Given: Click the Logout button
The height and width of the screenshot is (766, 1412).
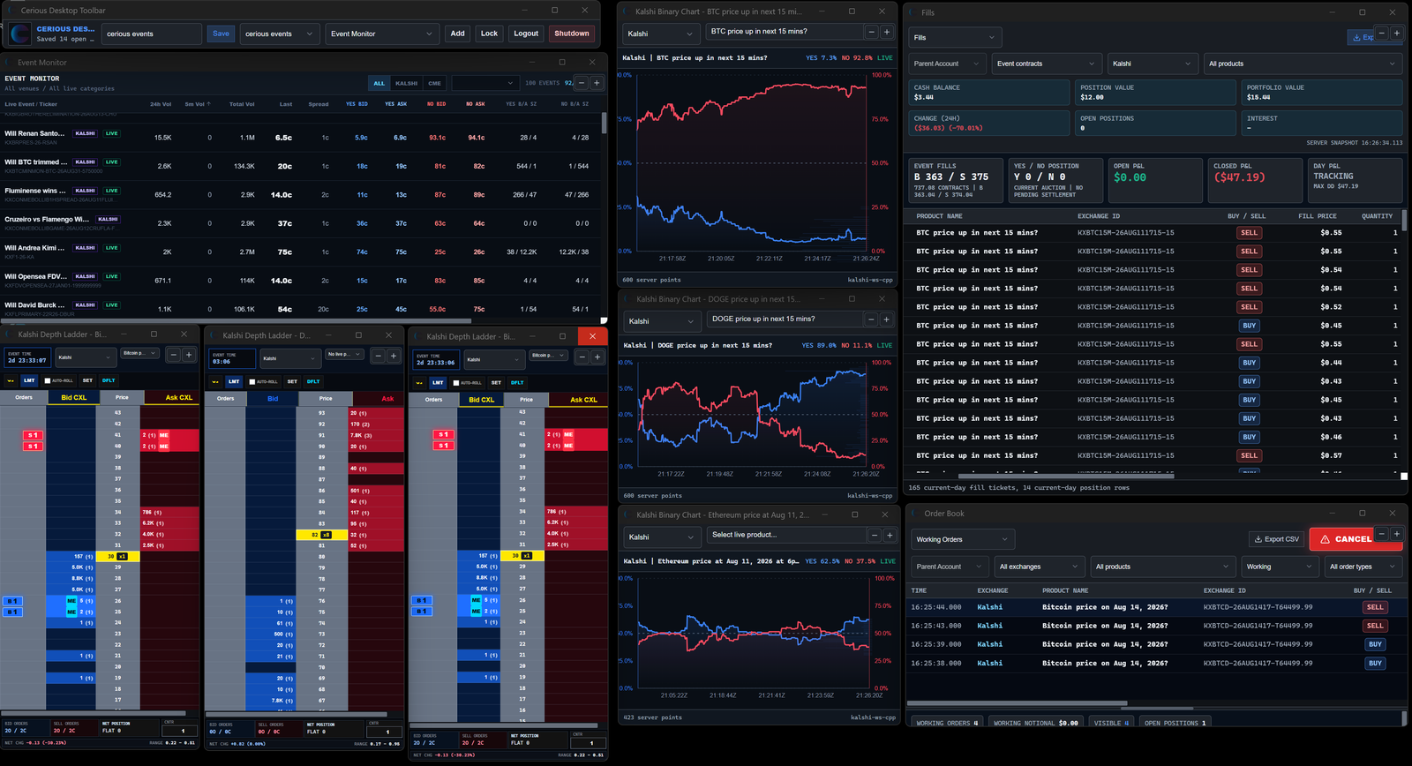Looking at the screenshot, I should click(x=526, y=34).
